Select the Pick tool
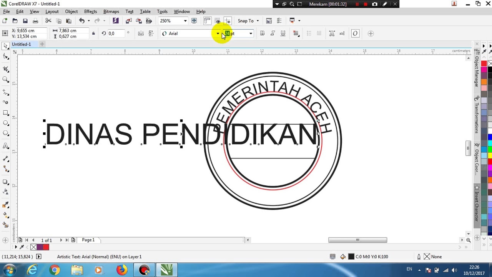 [x=6, y=46]
